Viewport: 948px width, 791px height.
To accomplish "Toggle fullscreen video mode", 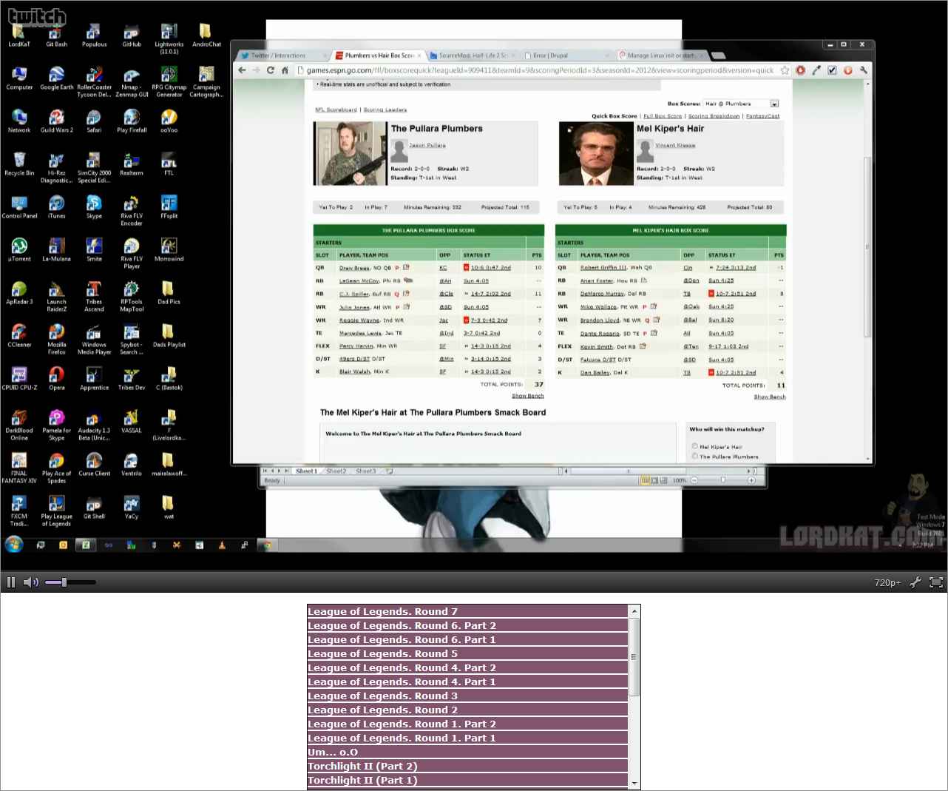I will (x=936, y=582).
